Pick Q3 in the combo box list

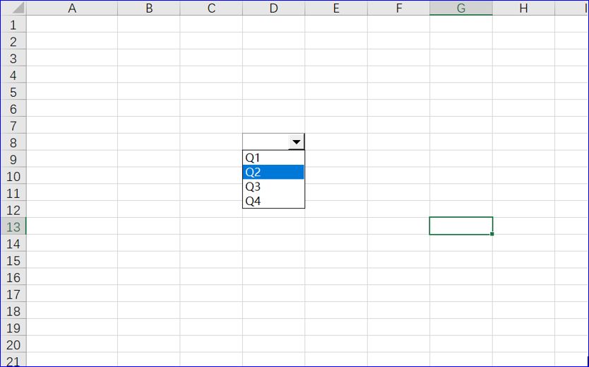(273, 186)
